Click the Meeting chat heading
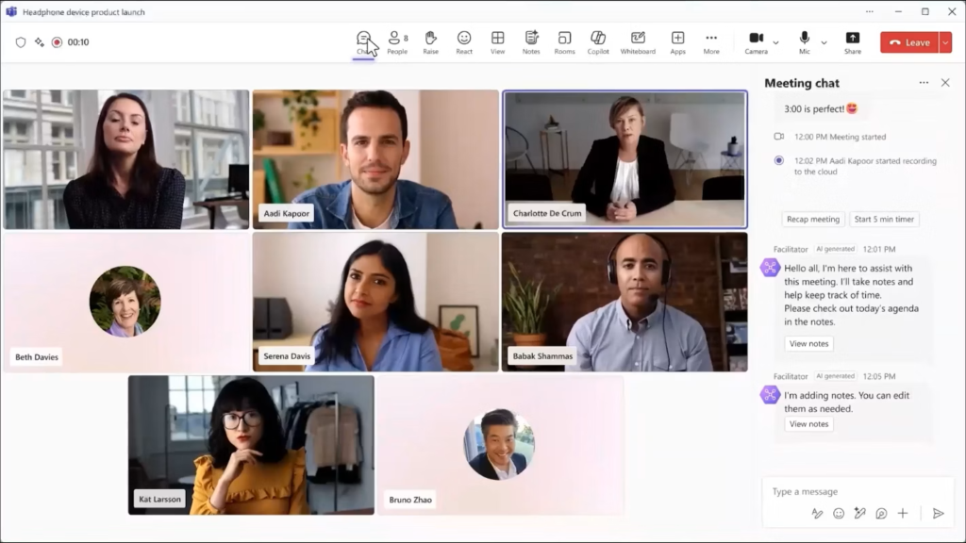The height and width of the screenshot is (543, 966). (802, 83)
